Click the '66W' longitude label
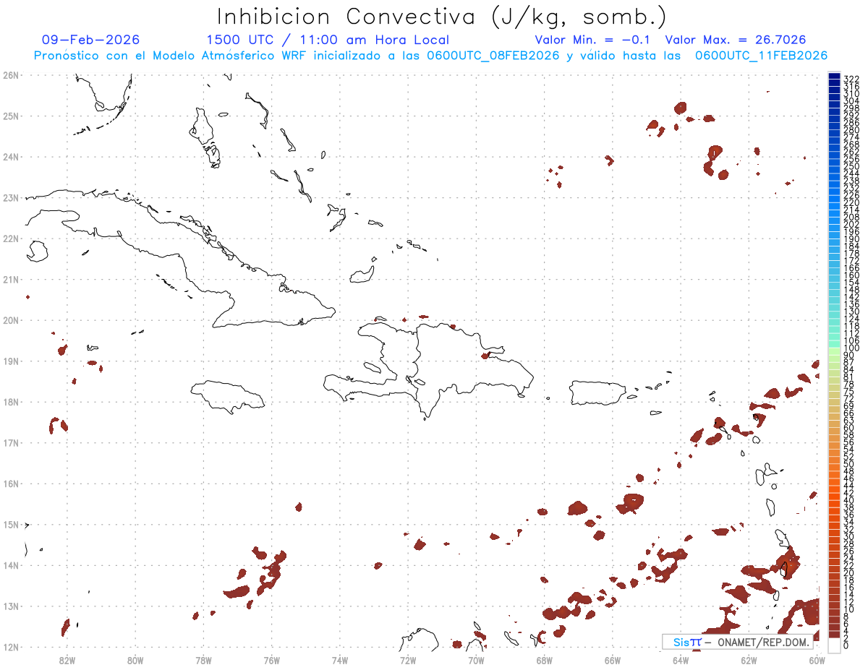This screenshot has height=670, width=868. [x=613, y=659]
